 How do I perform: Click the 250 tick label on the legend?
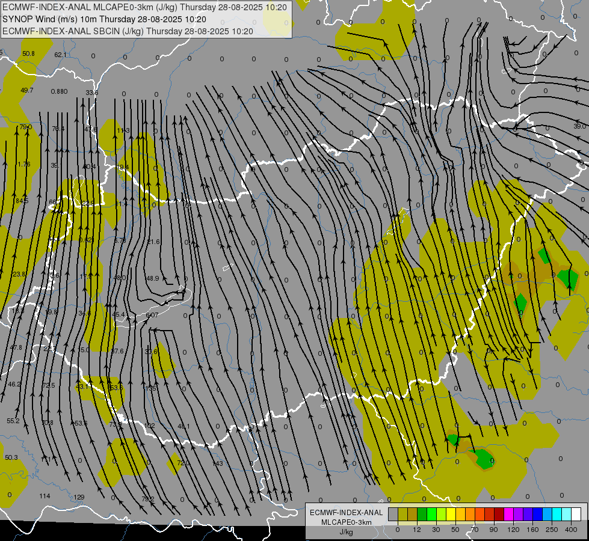coord(552,530)
